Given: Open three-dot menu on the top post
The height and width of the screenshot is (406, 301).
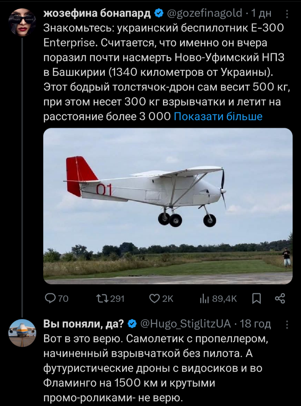Looking at the screenshot, I should 287,14.
